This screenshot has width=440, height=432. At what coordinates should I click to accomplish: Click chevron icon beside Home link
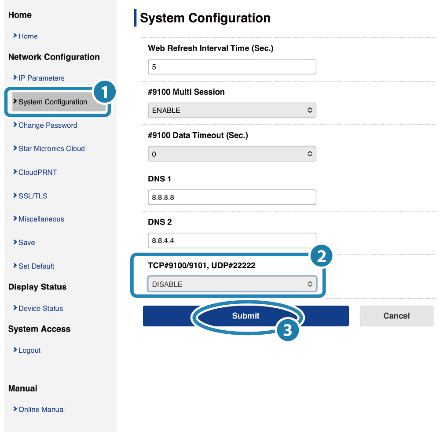15,35
